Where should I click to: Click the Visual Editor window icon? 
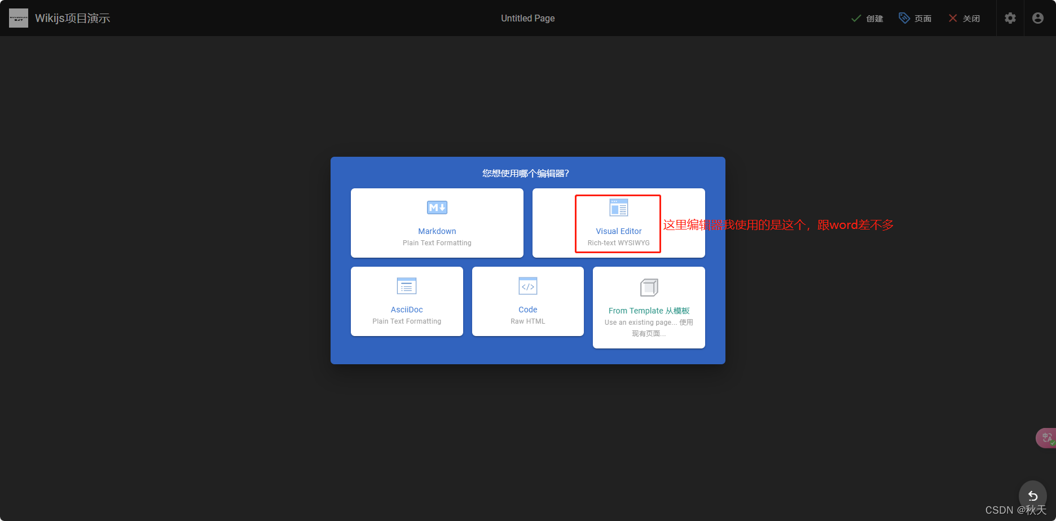[x=618, y=207]
